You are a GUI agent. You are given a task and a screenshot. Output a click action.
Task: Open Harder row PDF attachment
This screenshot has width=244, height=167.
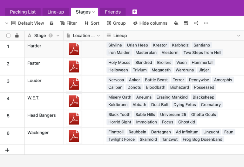tap(74, 49)
